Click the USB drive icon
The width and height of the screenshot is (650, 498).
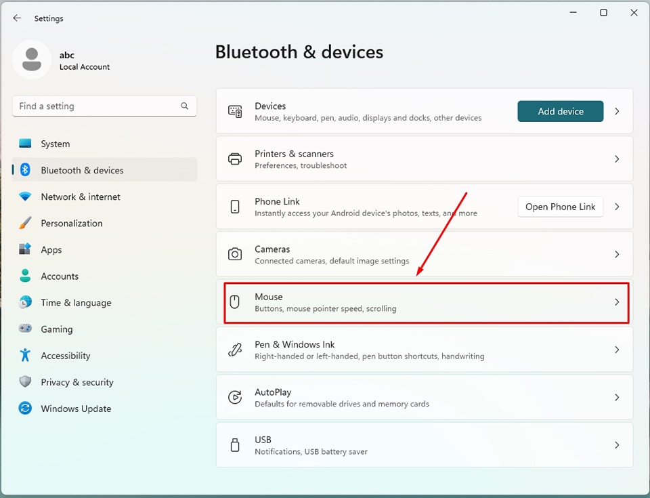[235, 445]
